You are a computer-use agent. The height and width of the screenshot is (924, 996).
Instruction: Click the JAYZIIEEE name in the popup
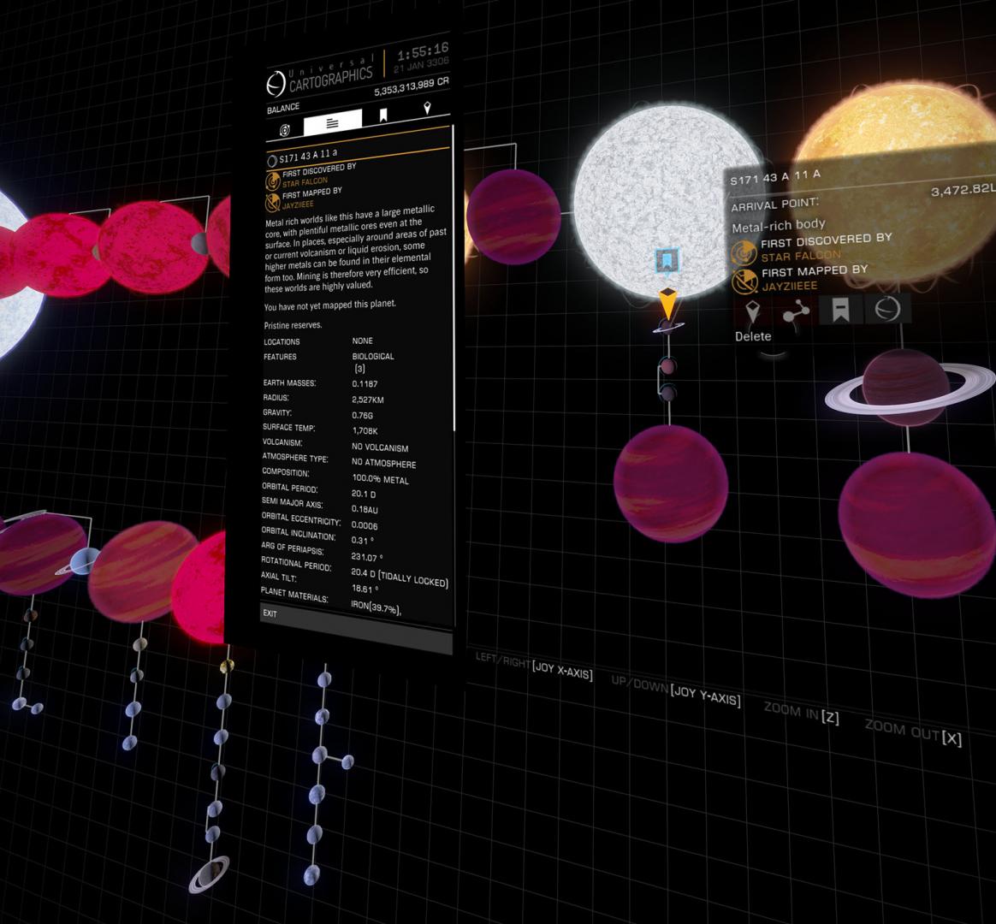(790, 287)
